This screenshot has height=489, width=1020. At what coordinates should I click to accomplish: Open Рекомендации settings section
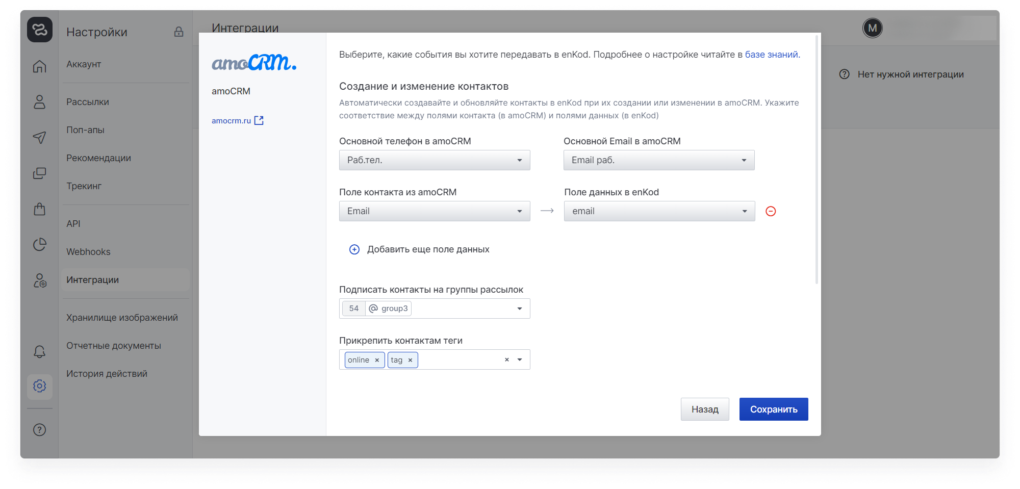[98, 158]
